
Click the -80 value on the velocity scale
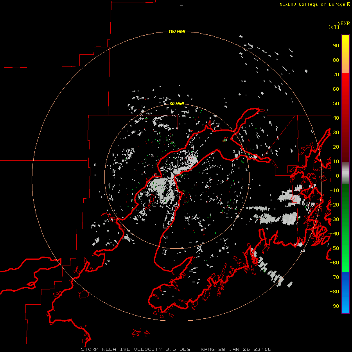point(334,292)
